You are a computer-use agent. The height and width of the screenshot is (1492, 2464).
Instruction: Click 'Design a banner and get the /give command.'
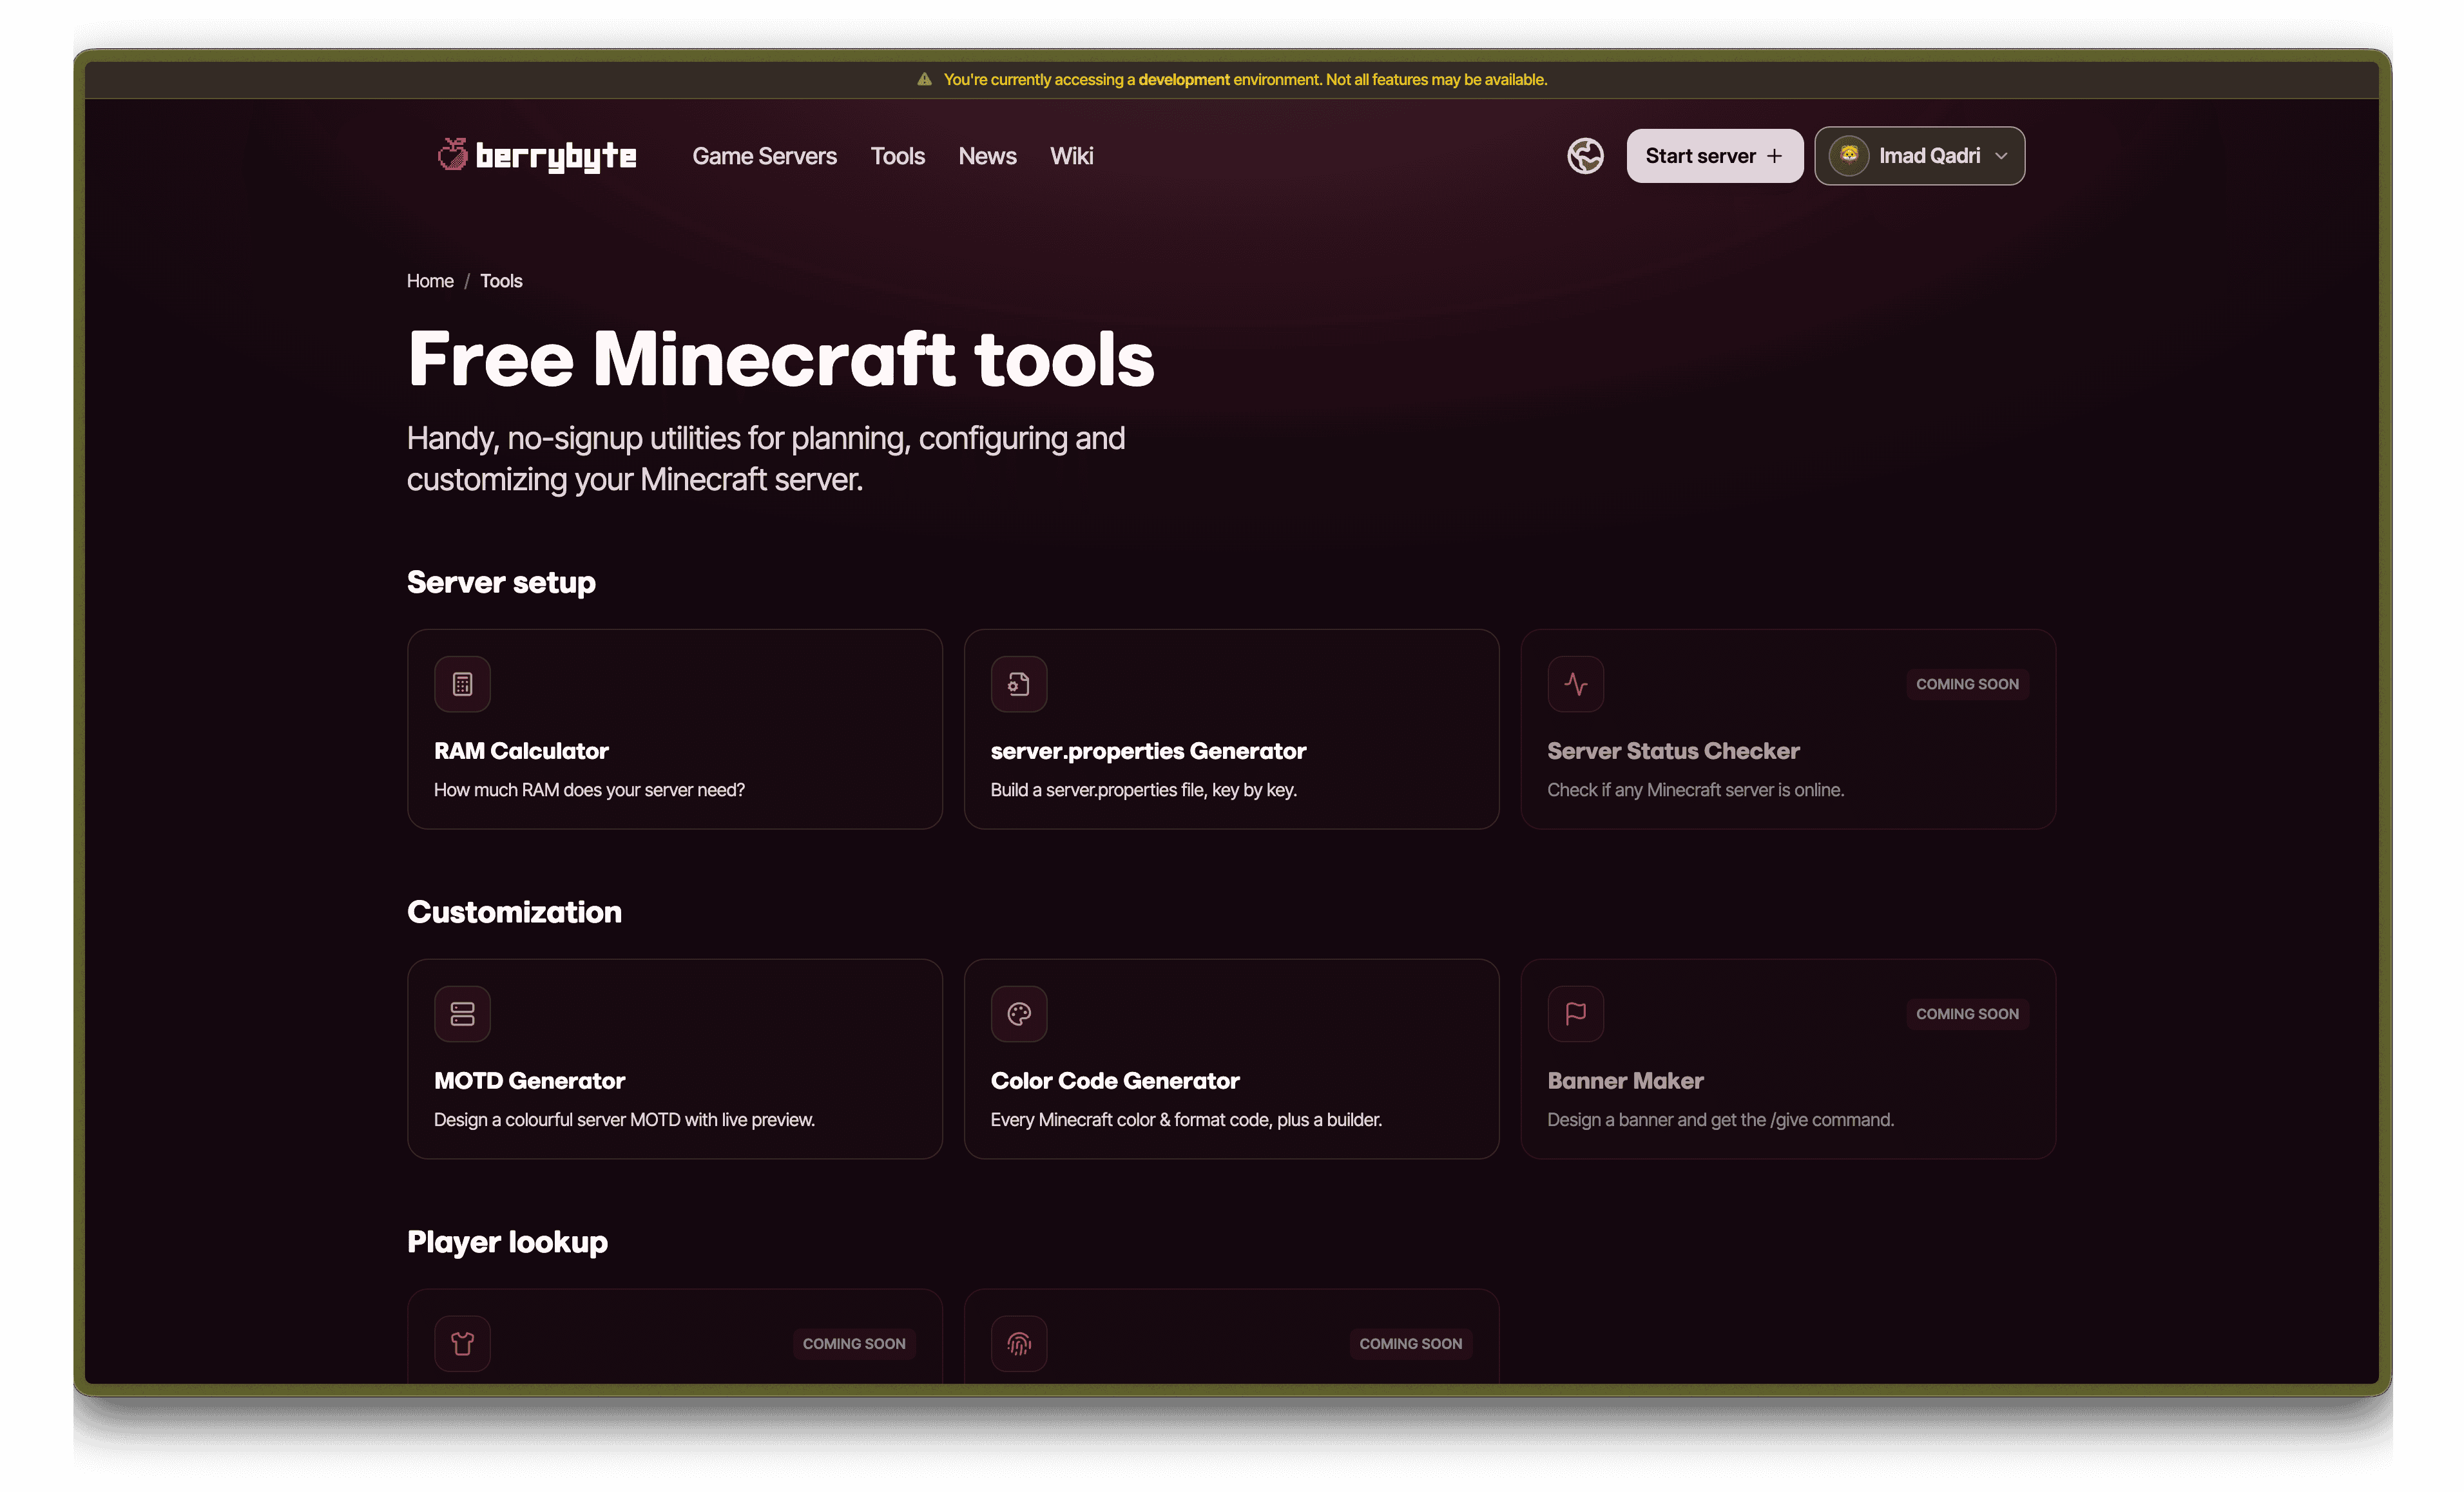click(x=1720, y=1120)
